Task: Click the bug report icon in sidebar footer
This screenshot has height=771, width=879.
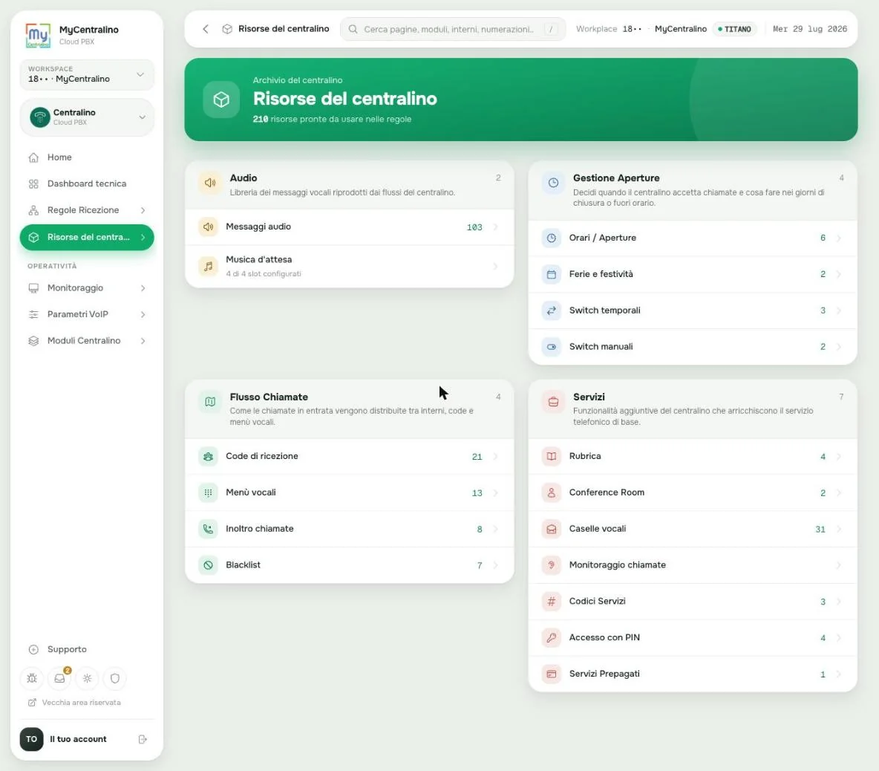Action: coord(32,678)
